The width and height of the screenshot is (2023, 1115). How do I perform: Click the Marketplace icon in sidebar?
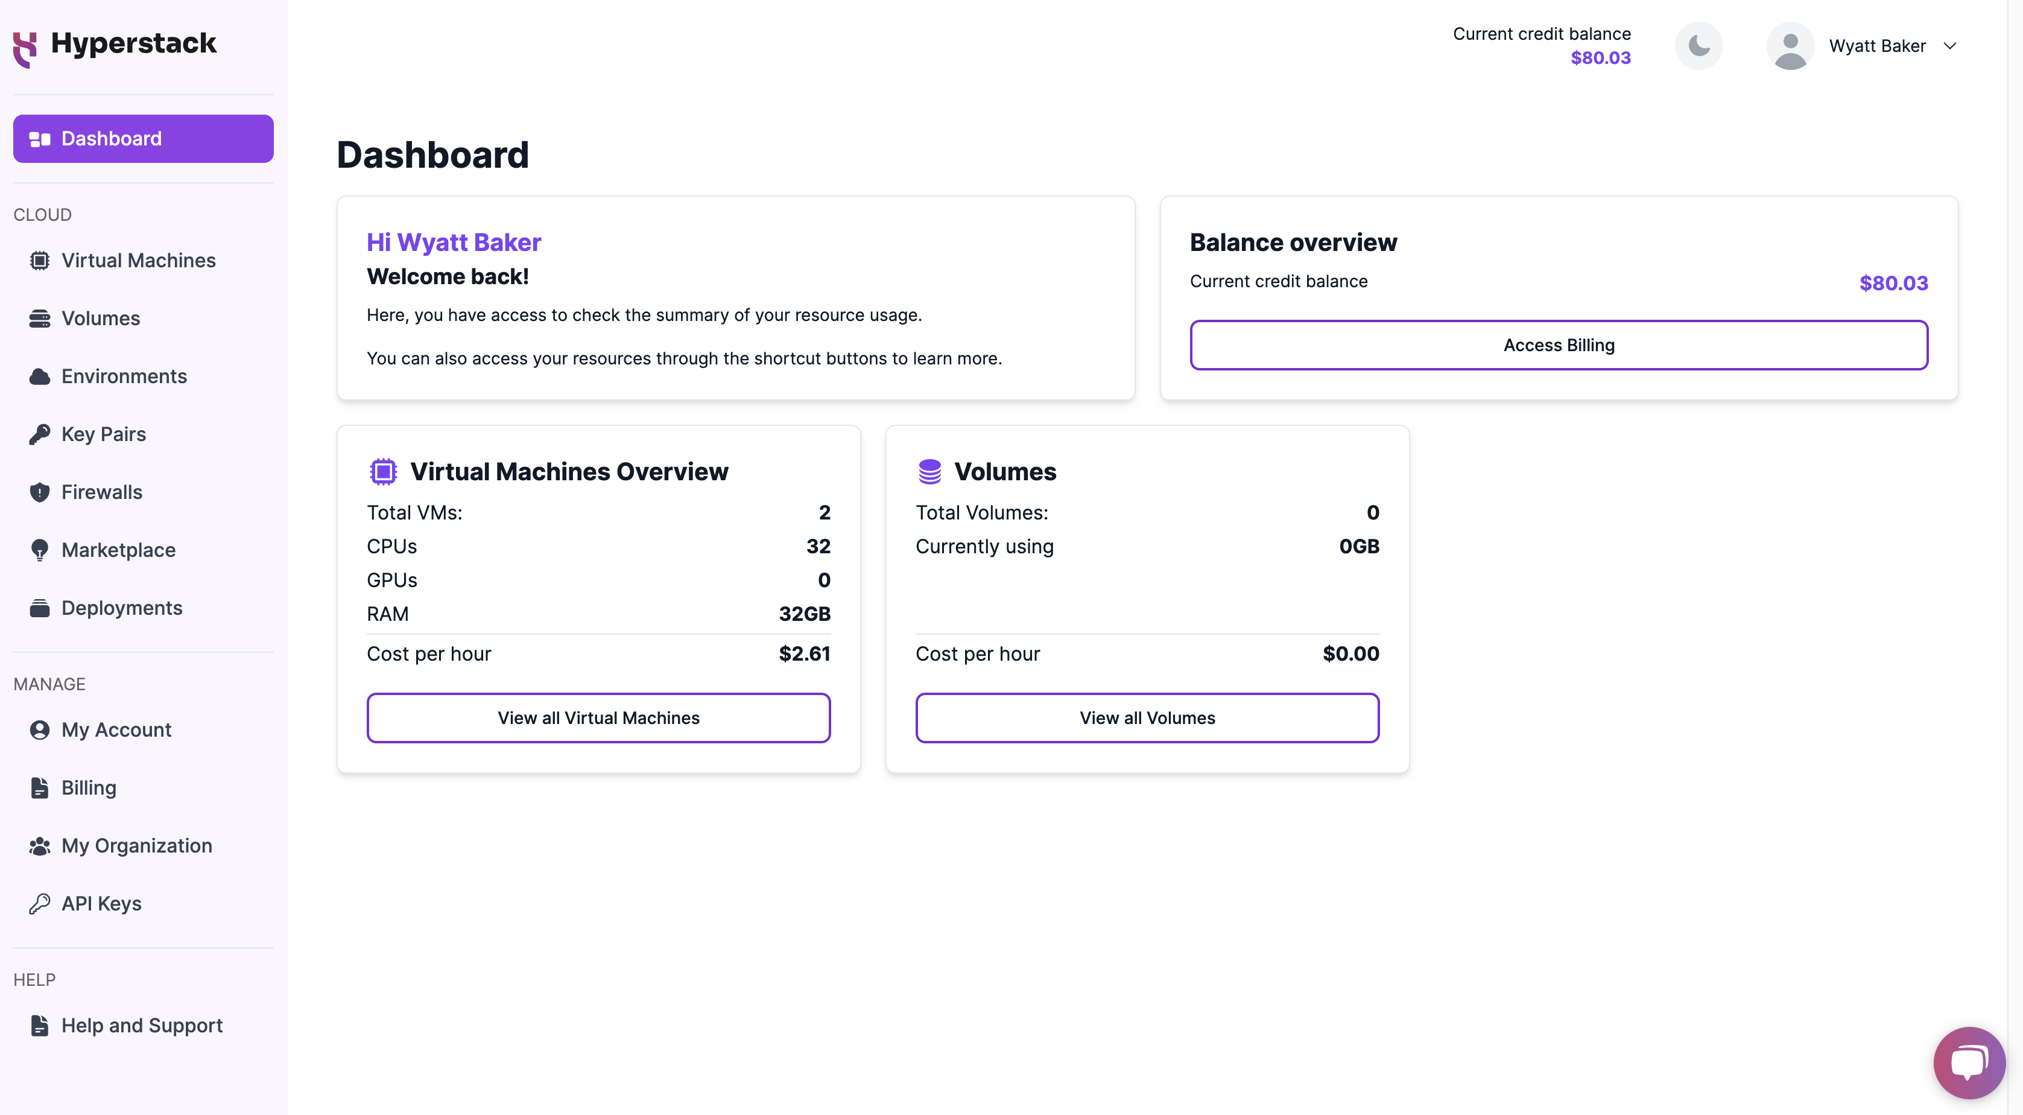39,548
